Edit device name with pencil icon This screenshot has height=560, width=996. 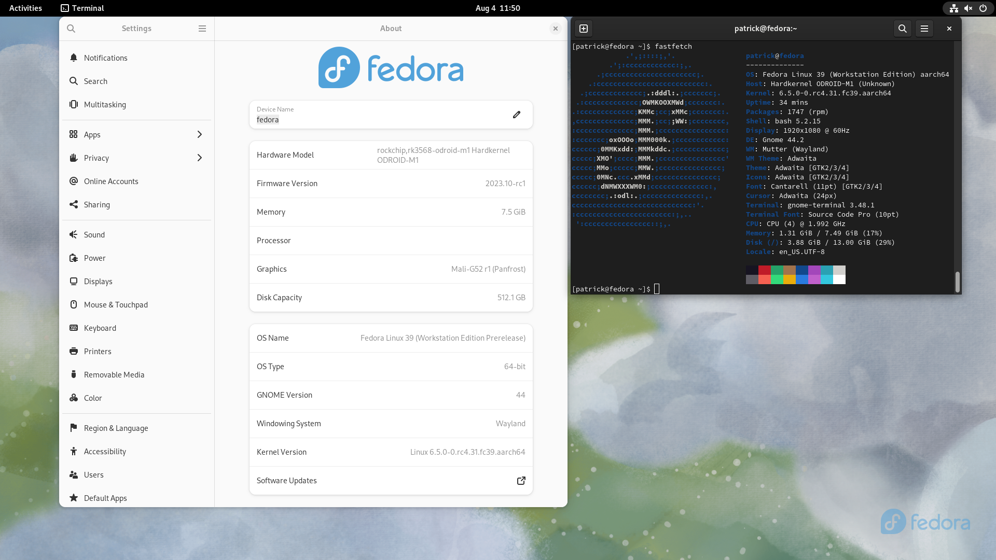(x=517, y=115)
